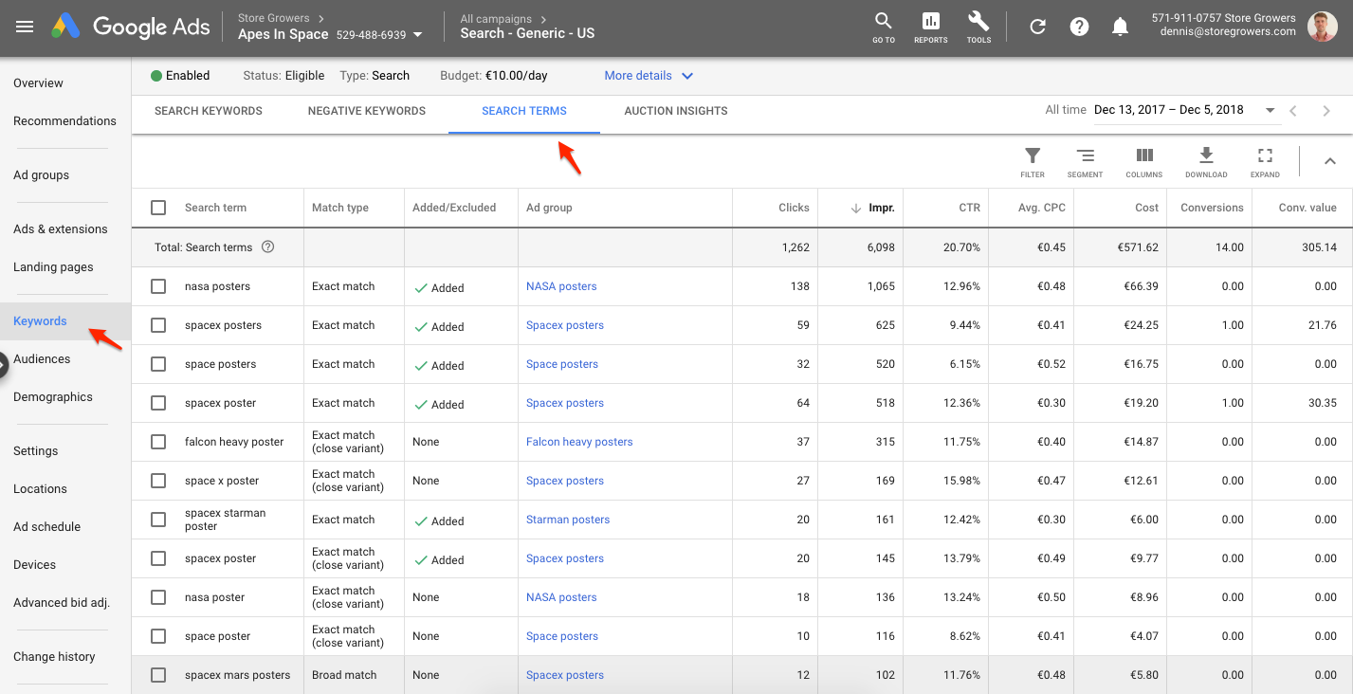
Task: Open the Columns customization icon
Action: point(1143,159)
